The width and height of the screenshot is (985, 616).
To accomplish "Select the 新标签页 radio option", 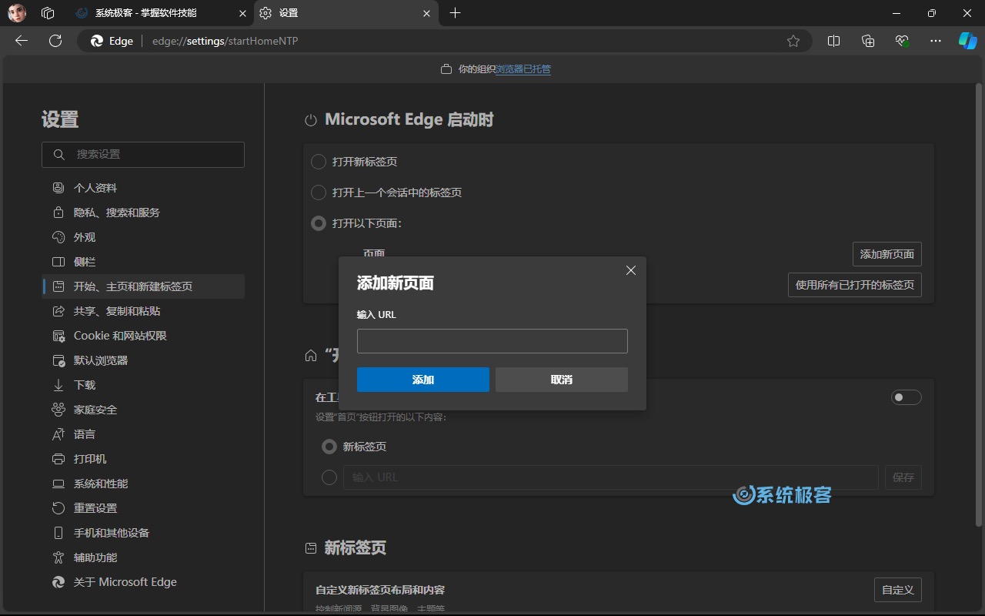I will coord(329,447).
